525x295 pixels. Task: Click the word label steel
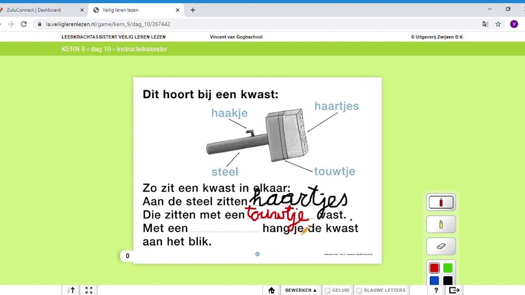pyautogui.click(x=225, y=172)
